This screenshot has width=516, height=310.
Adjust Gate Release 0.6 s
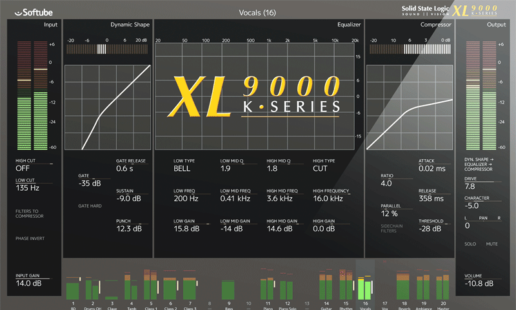point(124,169)
